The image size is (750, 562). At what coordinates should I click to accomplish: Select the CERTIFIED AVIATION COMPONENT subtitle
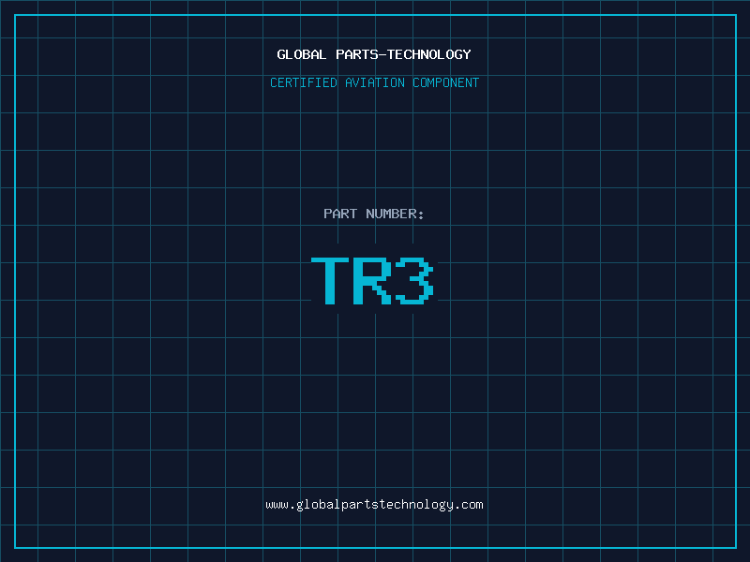[374, 82]
